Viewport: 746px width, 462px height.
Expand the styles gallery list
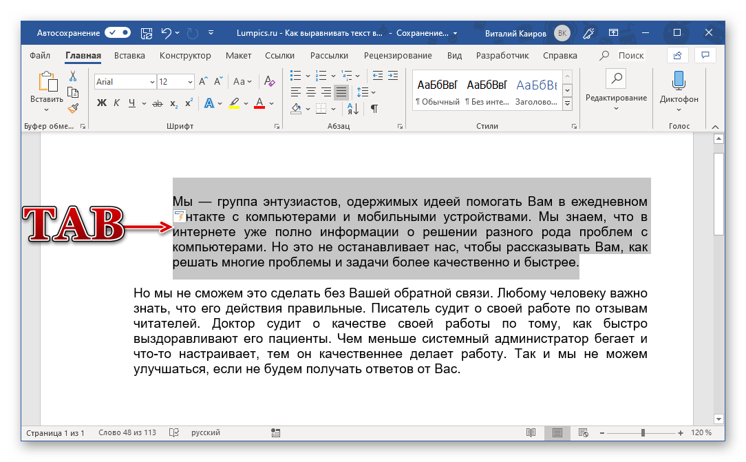(x=568, y=103)
